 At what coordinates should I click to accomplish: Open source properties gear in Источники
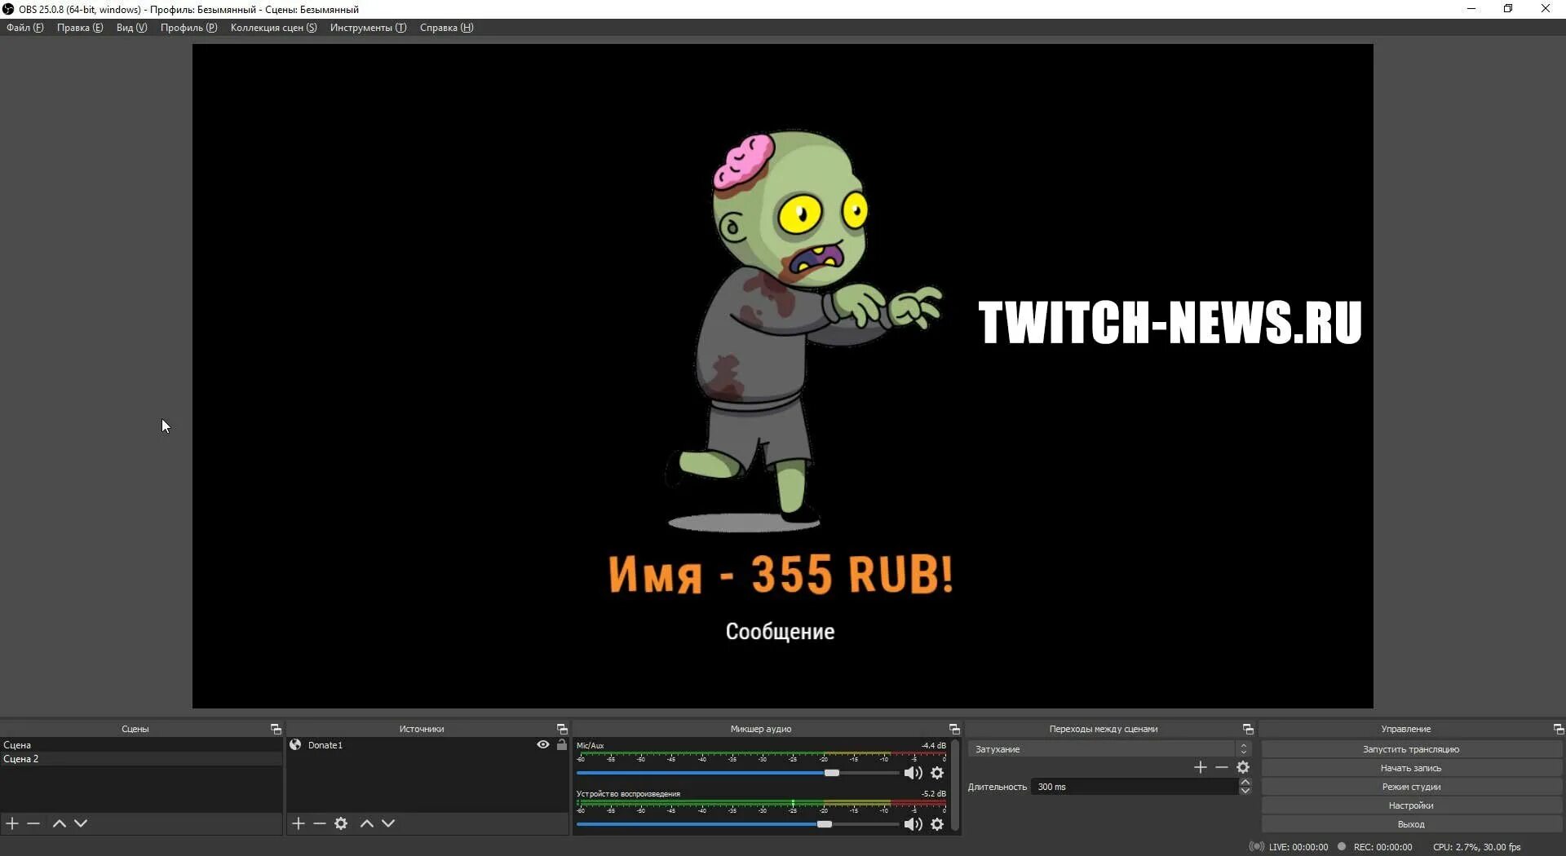click(x=341, y=823)
